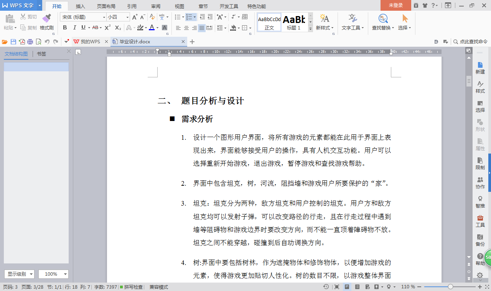
Task: Click the zoom slider handle in status bar
Action: 450,287
